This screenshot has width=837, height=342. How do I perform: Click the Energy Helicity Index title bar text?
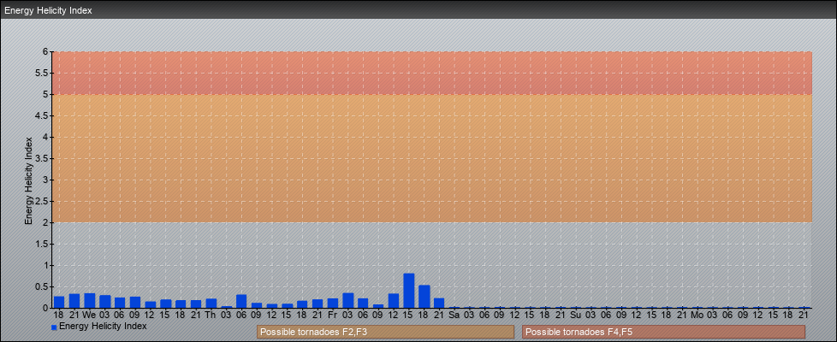coord(48,11)
